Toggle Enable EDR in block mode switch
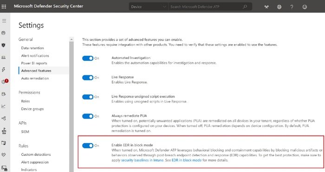The width and height of the screenshot is (325, 172). [88, 146]
